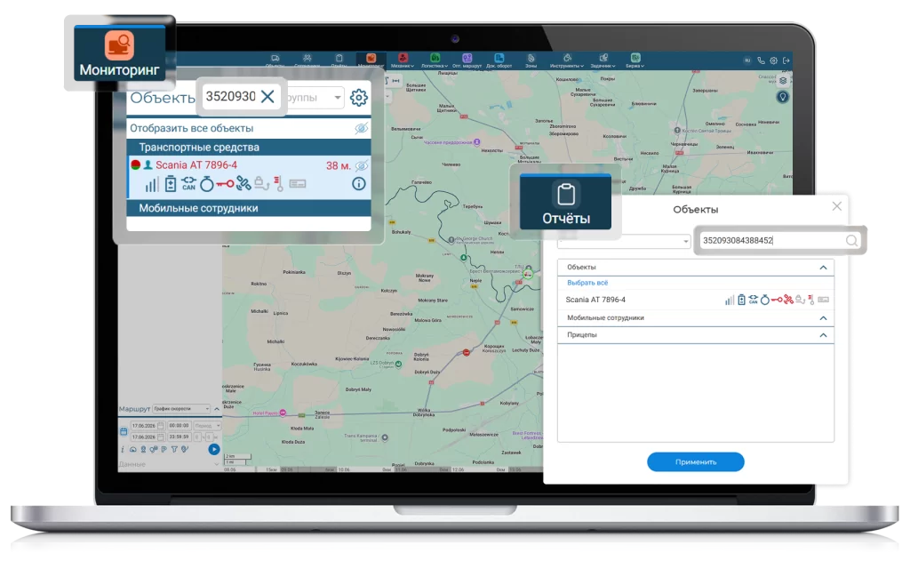Image resolution: width=910 pixels, height=569 pixels.
Task: Open the Объекты truck icon in top bar
Action: 275,58
